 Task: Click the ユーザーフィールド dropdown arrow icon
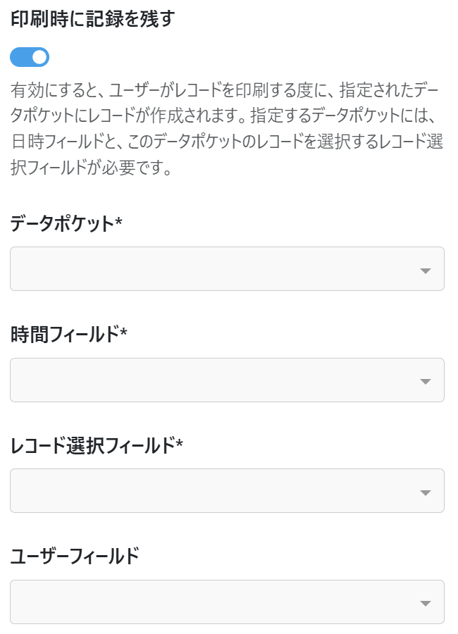[425, 604]
